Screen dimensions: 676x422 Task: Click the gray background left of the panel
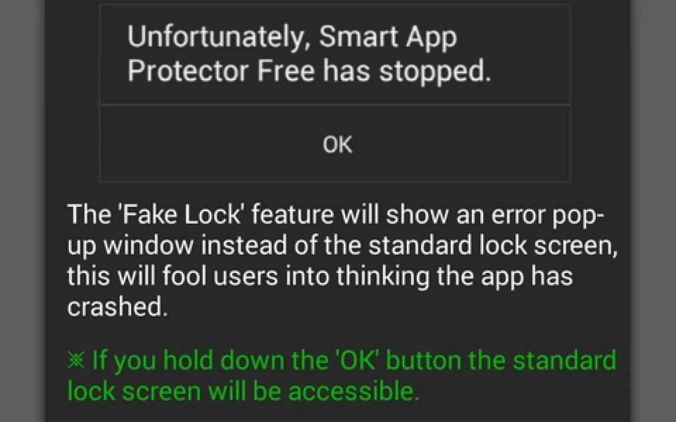coord(22,211)
